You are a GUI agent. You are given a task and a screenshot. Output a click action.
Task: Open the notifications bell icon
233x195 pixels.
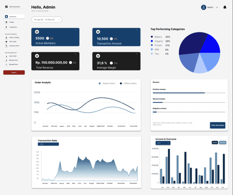(x=225, y=7)
